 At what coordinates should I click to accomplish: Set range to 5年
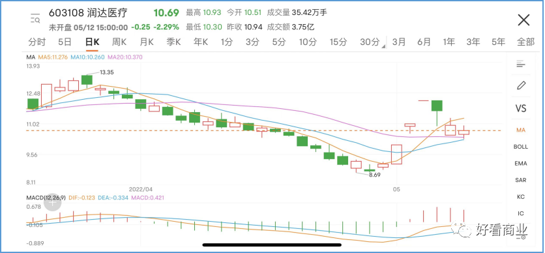(499, 42)
